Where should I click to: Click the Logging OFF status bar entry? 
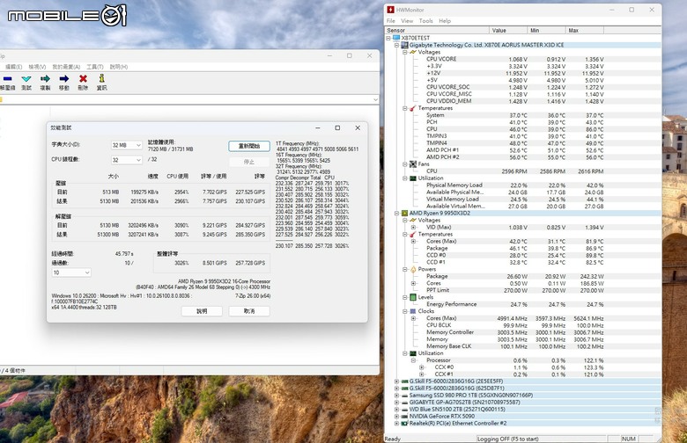coord(542,439)
